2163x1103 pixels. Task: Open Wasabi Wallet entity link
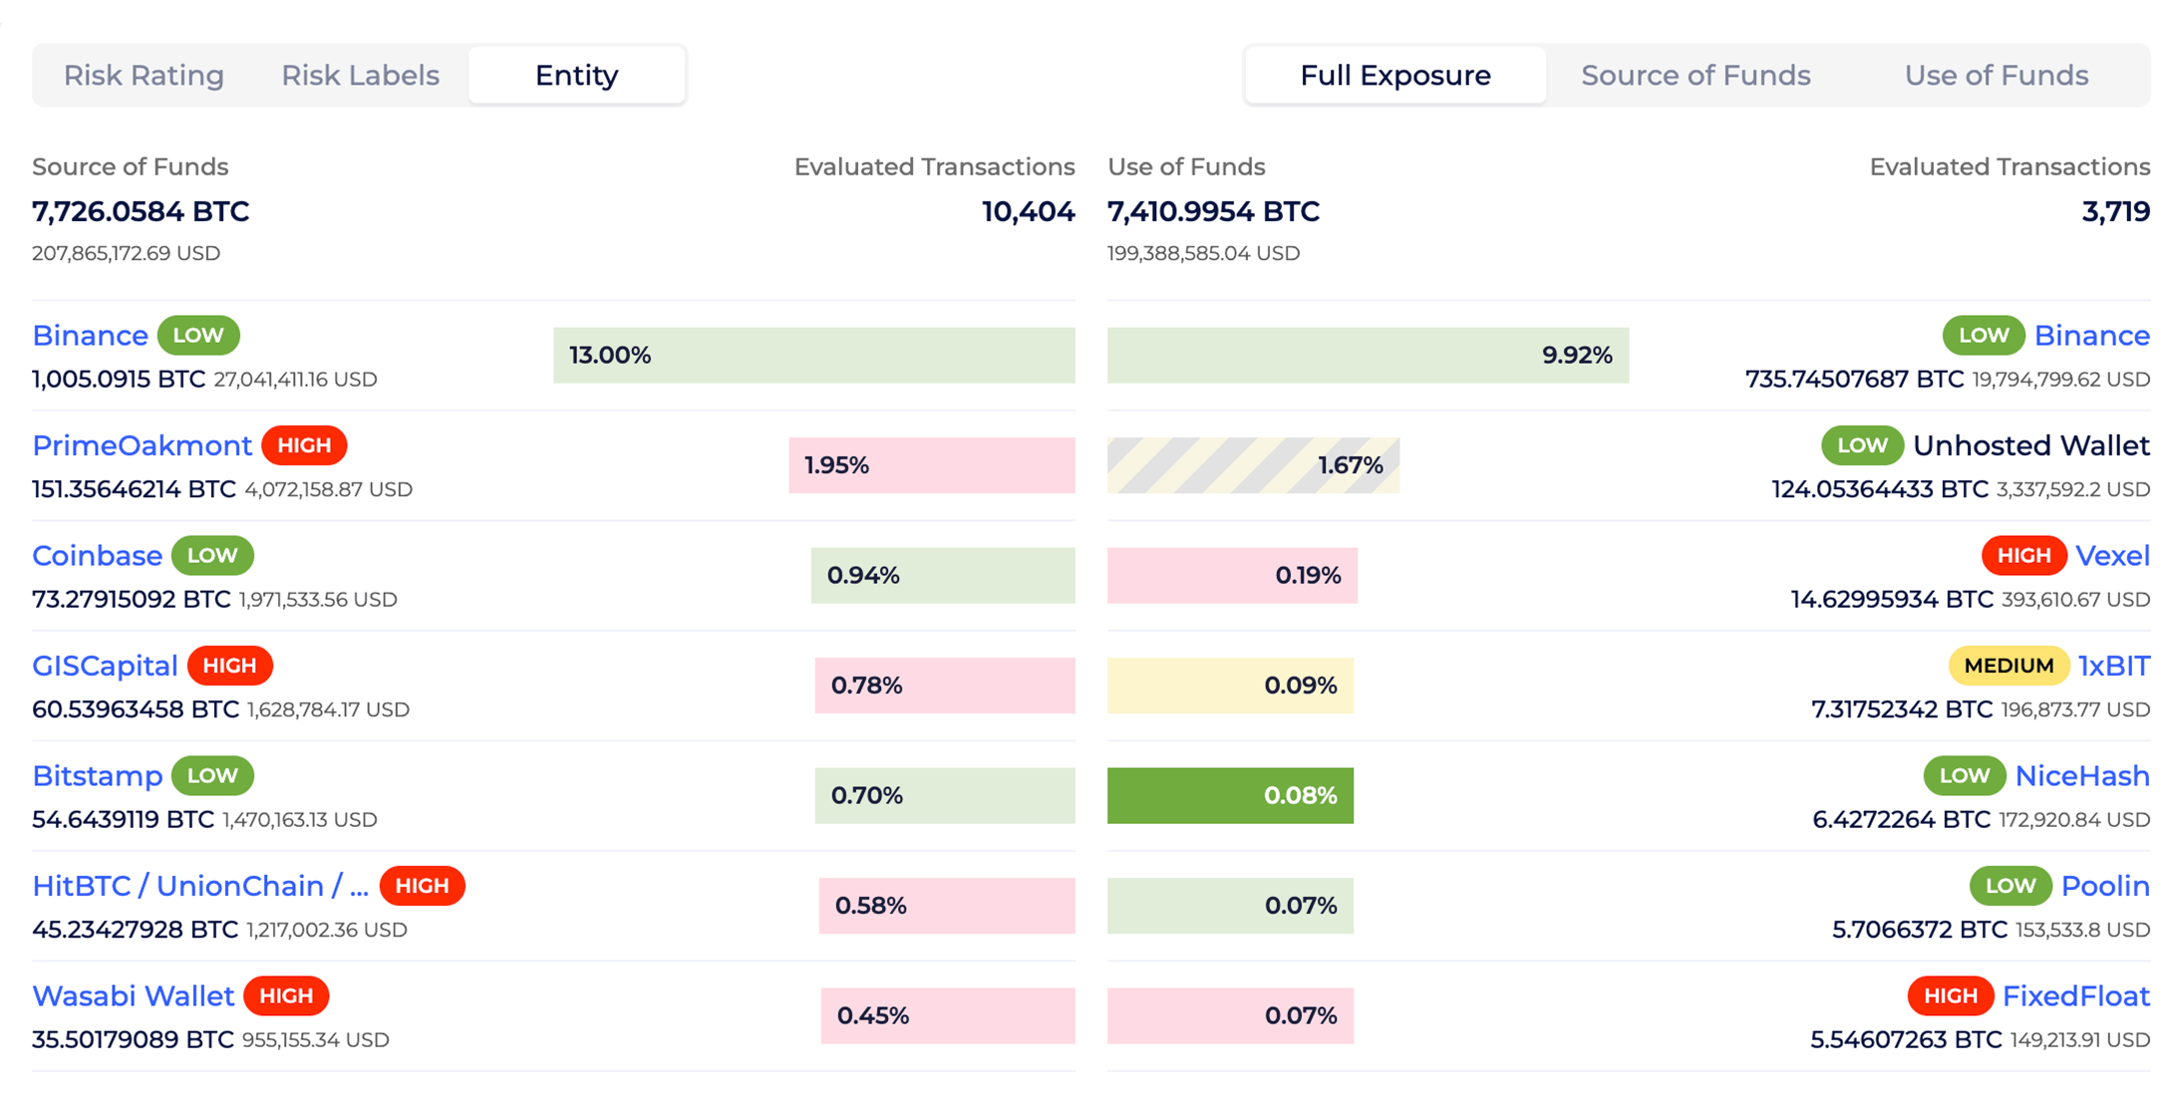133,996
